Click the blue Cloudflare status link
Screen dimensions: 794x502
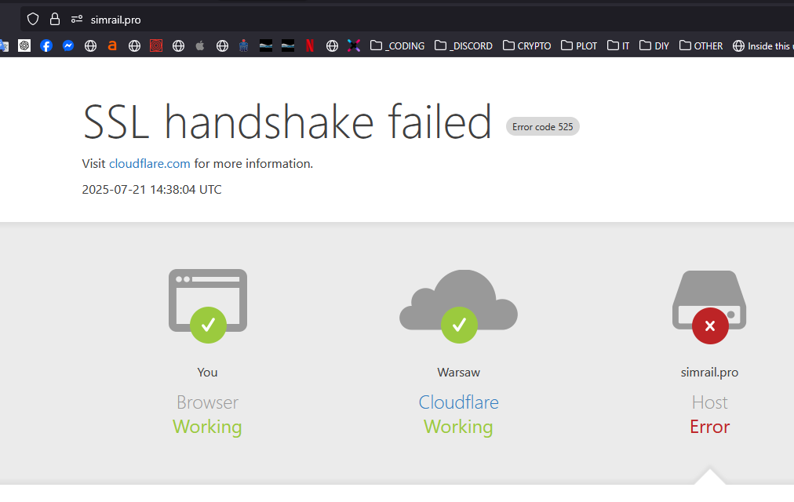click(458, 402)
